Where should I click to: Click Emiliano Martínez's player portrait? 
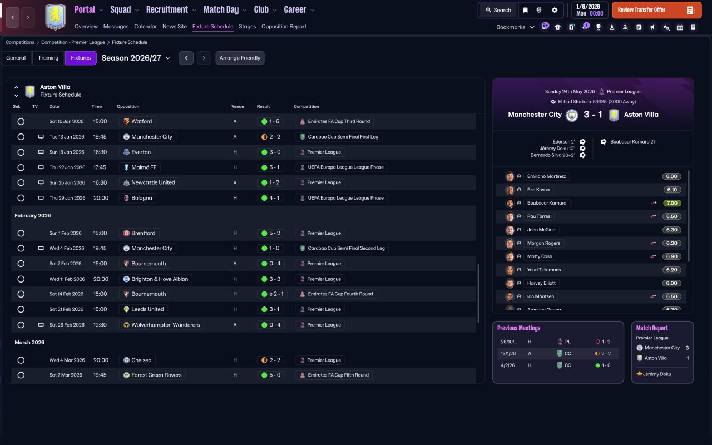click(x=510, y=176)
